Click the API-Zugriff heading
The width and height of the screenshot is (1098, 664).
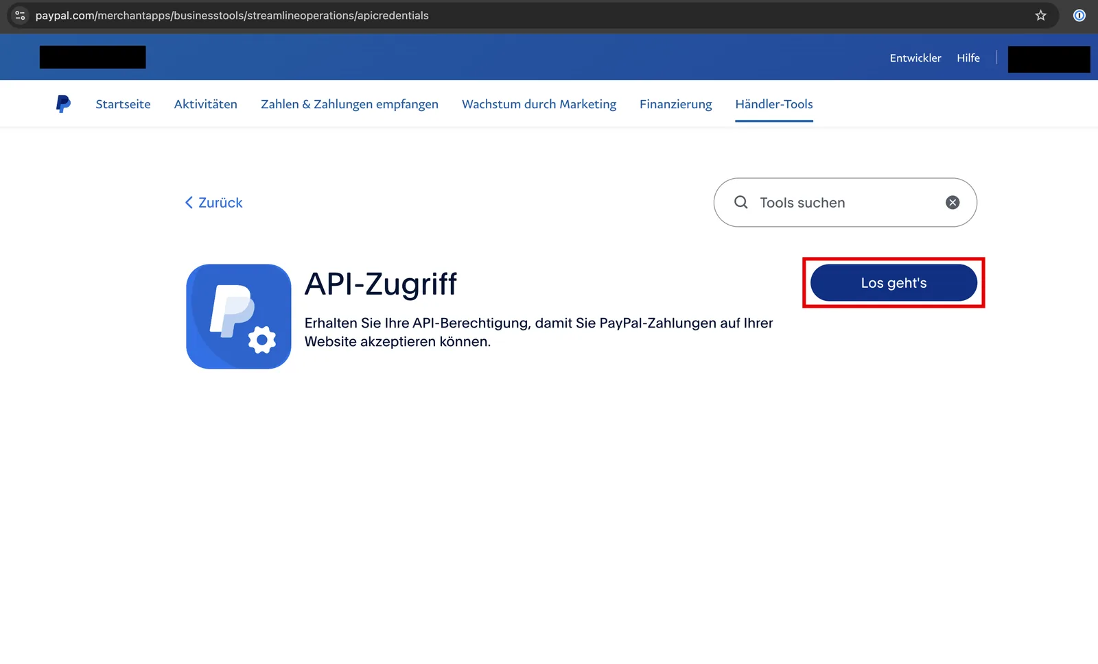coord(381,284)
